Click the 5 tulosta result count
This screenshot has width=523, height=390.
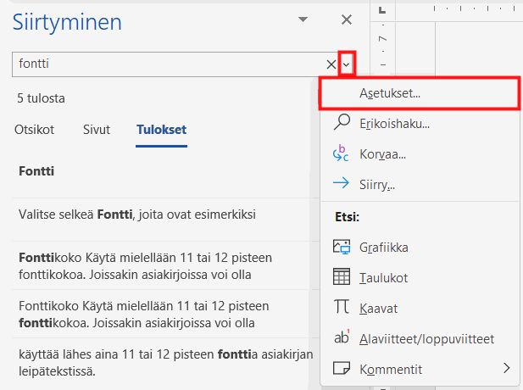click(x=41, y=98)
